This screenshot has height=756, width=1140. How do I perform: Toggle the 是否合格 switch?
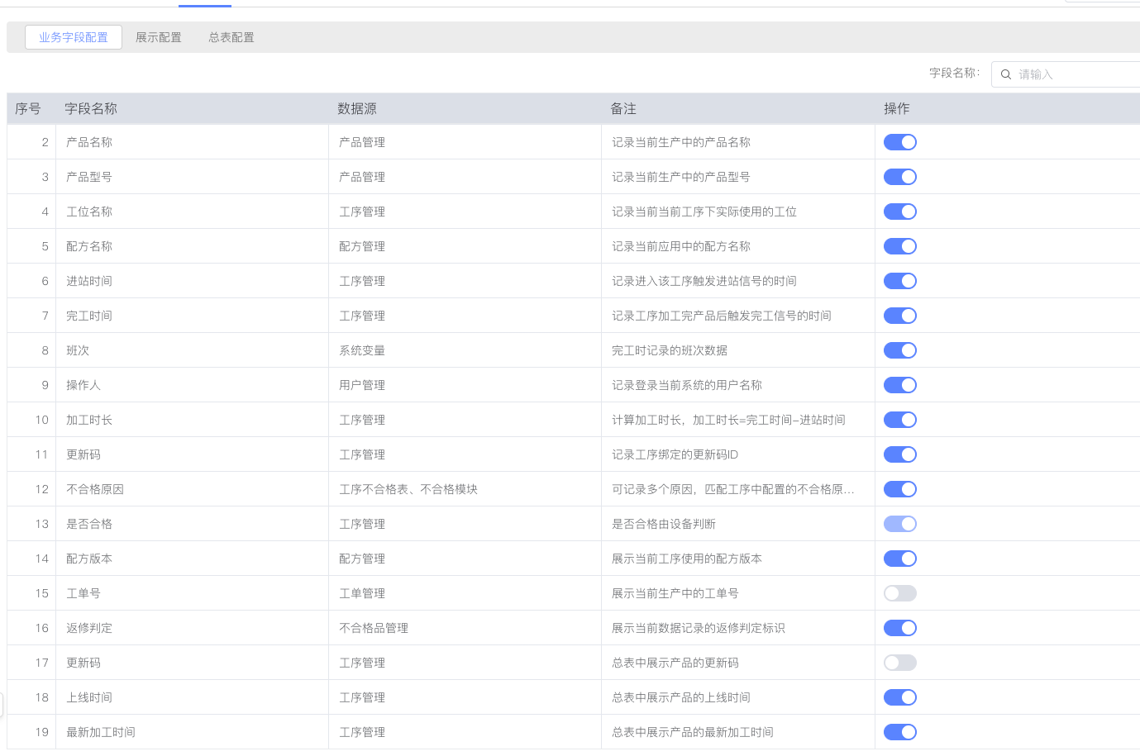[899, 524]
